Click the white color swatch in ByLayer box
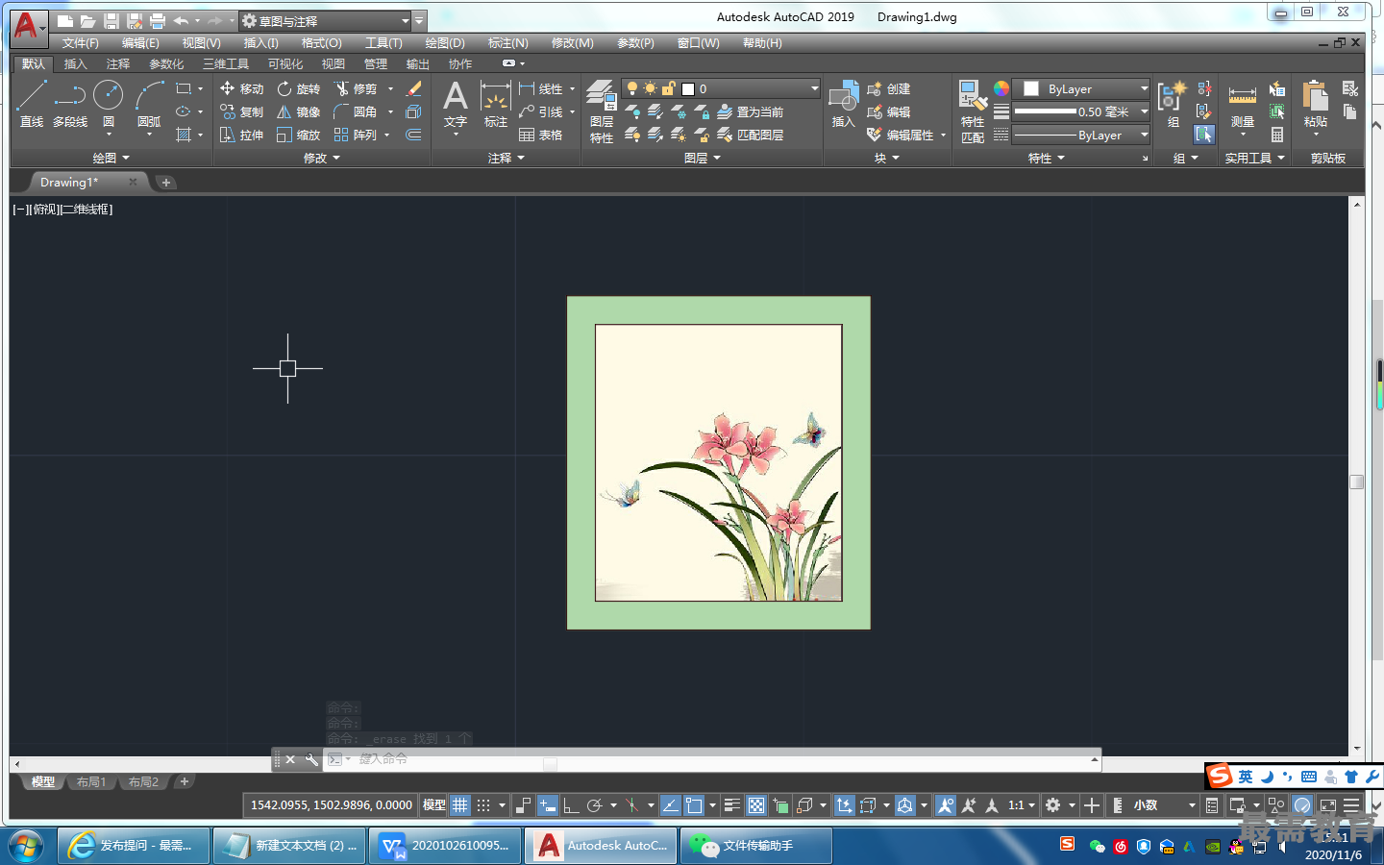 1031,88
